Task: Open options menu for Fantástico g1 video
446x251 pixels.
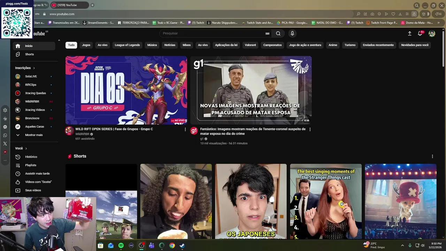Action: [x=310, y=129]
